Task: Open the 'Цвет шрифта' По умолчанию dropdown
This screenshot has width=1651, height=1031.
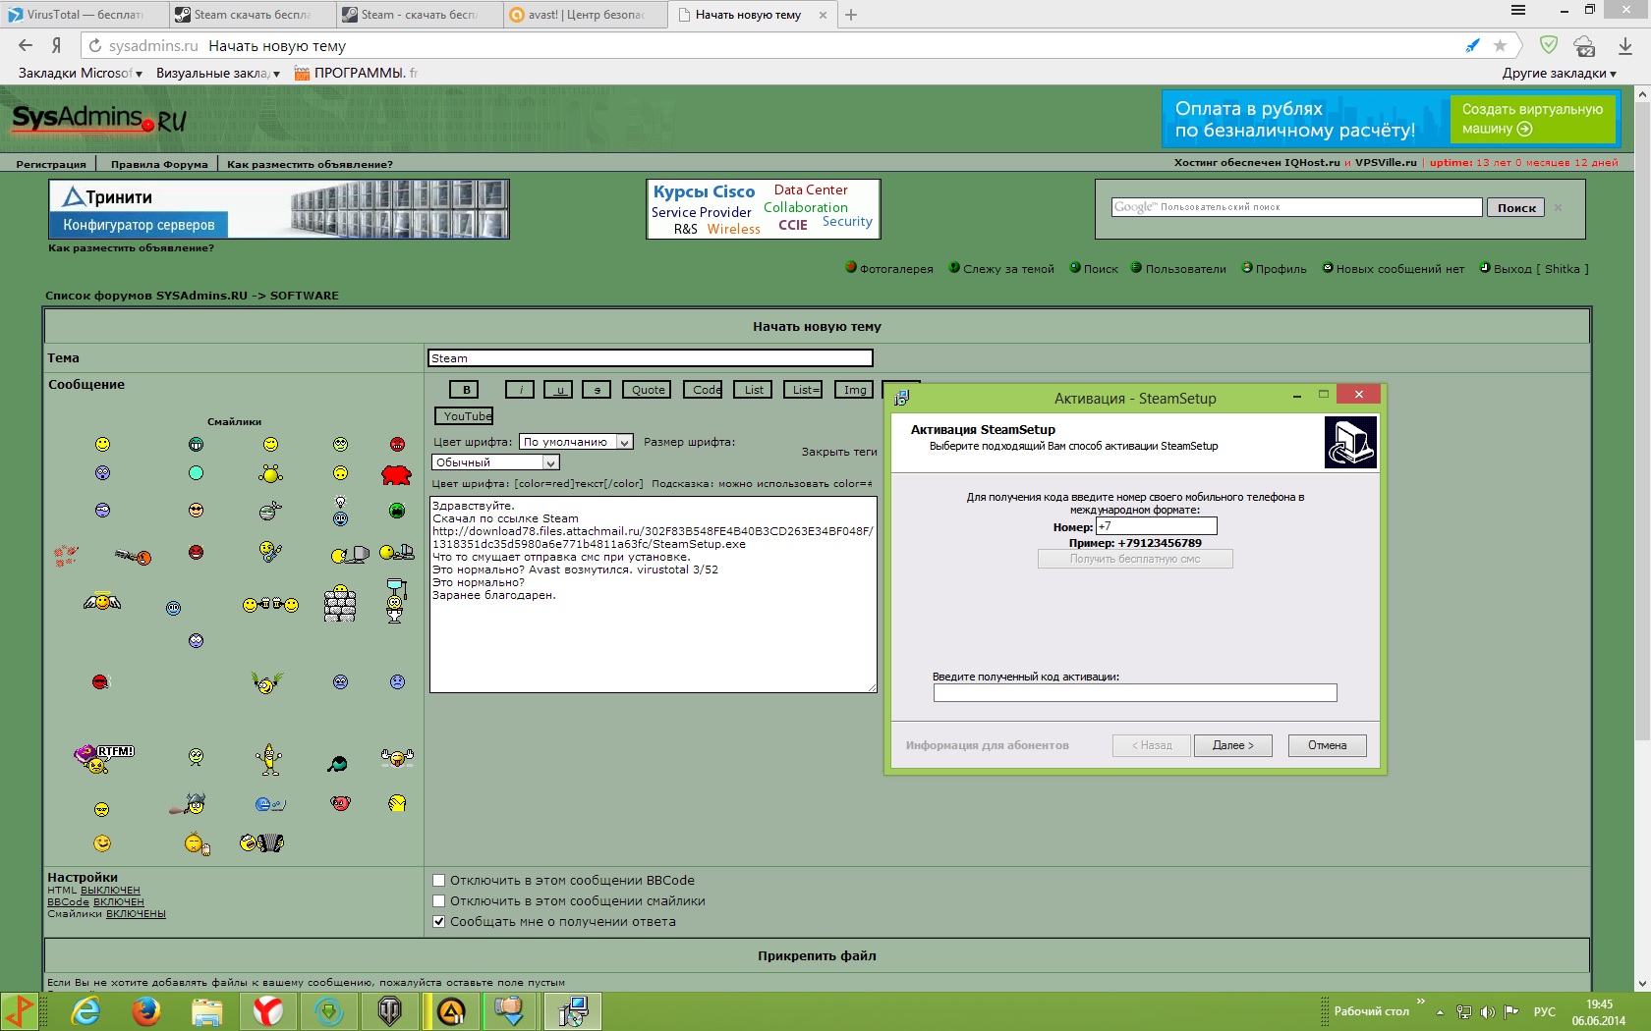Action: click(x=576, y=442)
